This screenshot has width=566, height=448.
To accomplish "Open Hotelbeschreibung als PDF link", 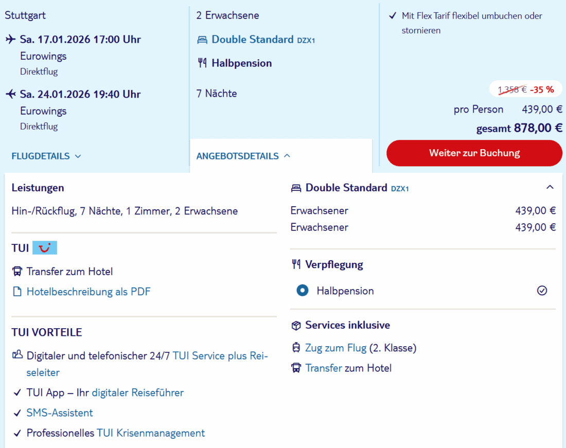I will 89,292.
